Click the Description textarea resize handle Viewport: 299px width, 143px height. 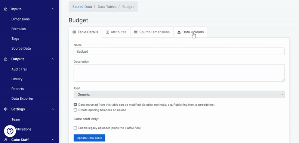(283, 80)
